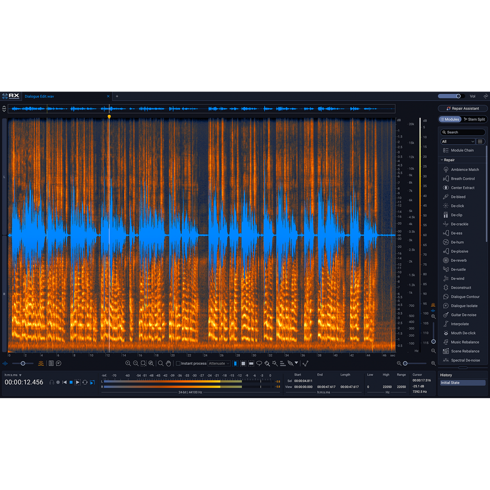The width and height of the screenshot is (490, 490).
Task: Collapse the Repair section
Action: tap(442, 160)
